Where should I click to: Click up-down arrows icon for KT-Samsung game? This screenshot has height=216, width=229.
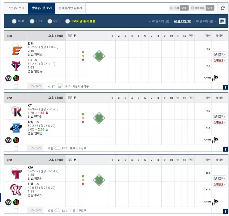click(16, 140)
